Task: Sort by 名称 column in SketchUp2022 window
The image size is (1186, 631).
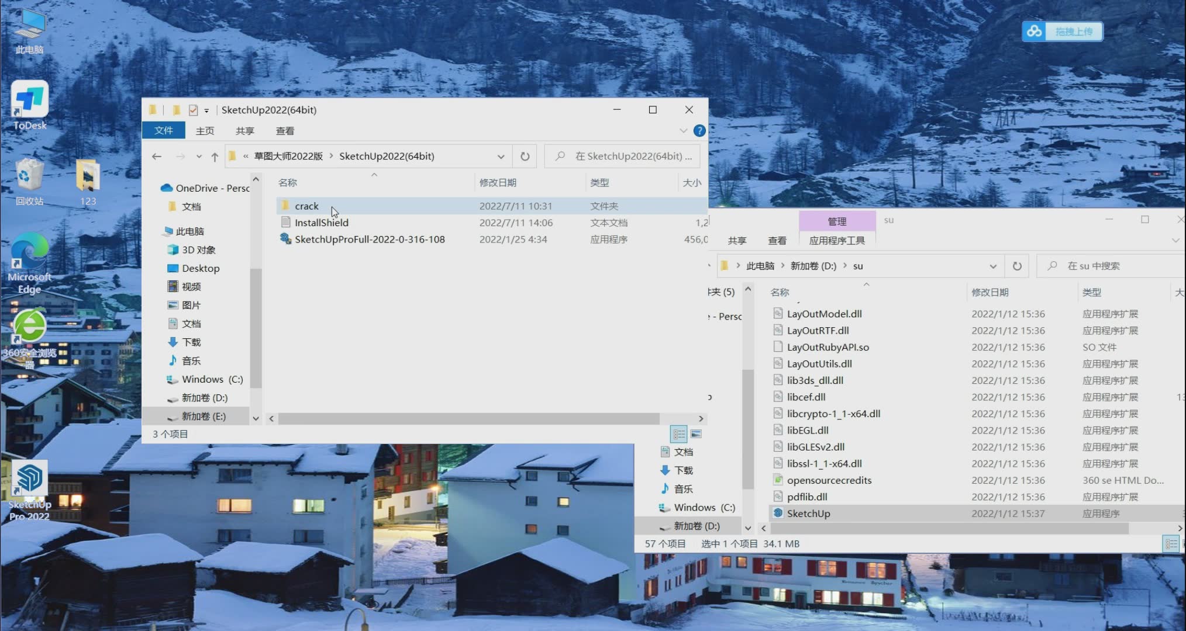Action: tap(287, 183)
